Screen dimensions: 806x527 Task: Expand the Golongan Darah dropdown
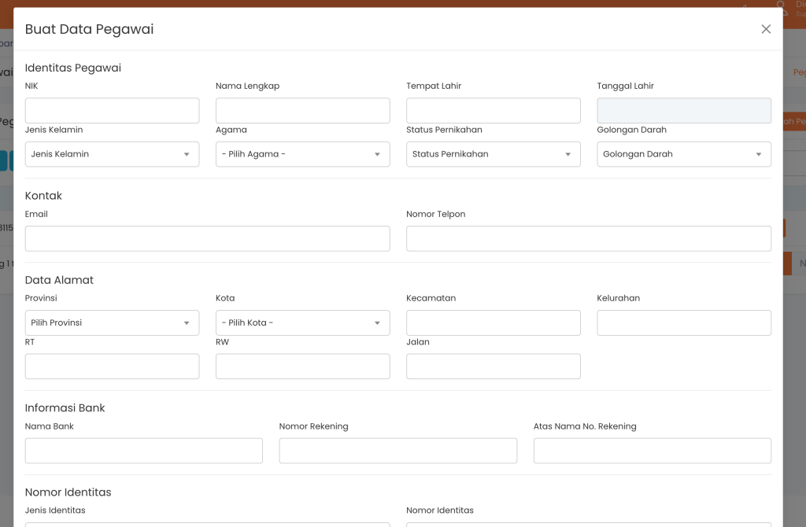[x=683, y=154]
